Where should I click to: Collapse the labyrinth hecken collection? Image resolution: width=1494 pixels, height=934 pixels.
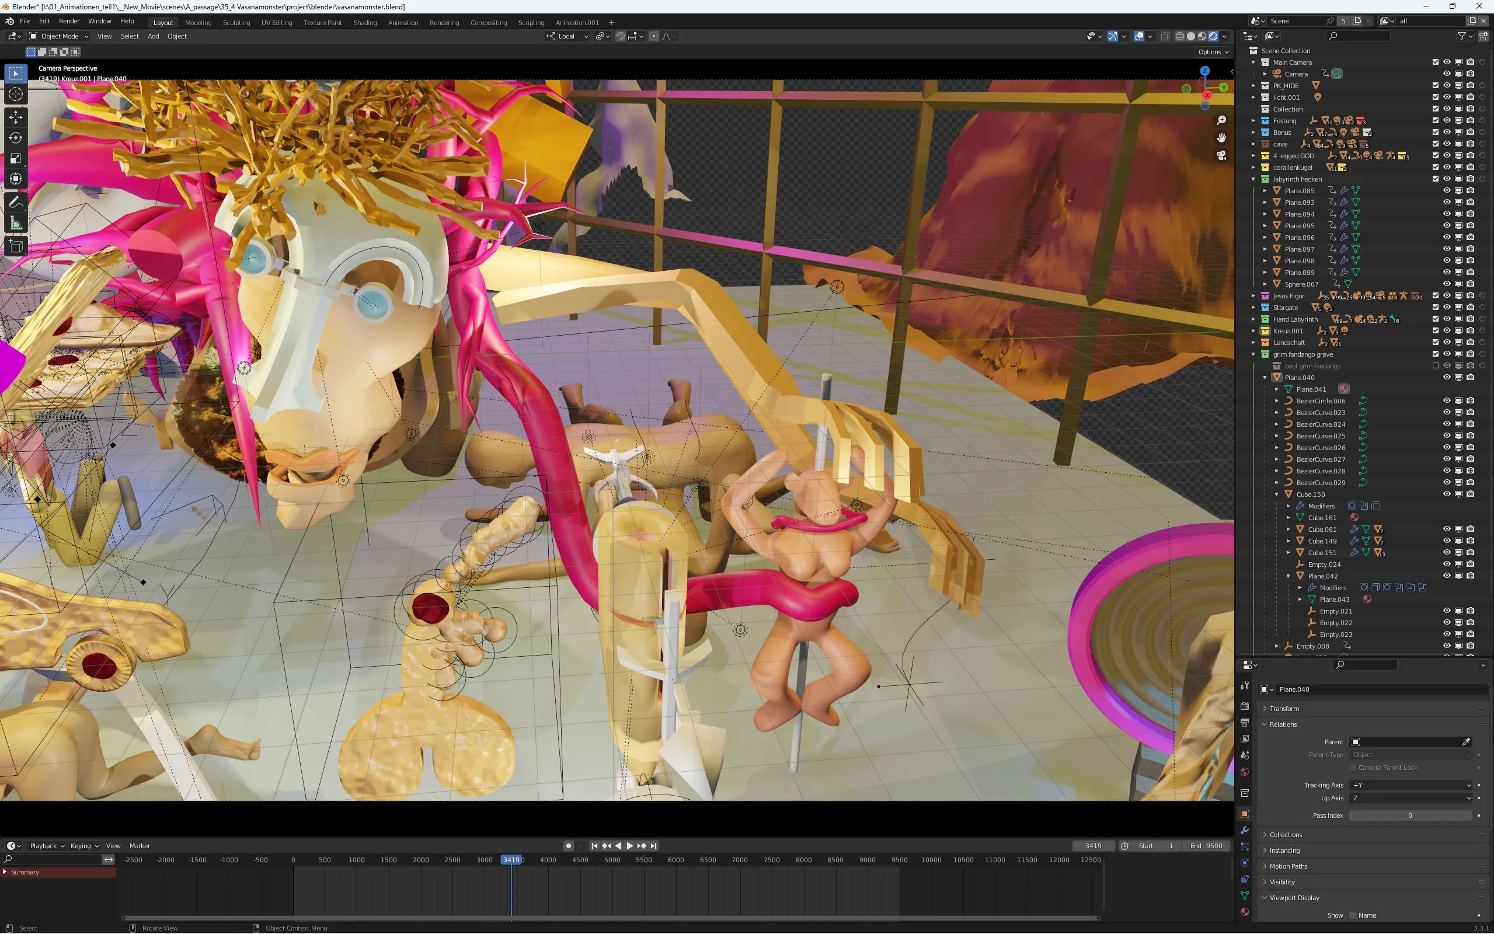1253,179
